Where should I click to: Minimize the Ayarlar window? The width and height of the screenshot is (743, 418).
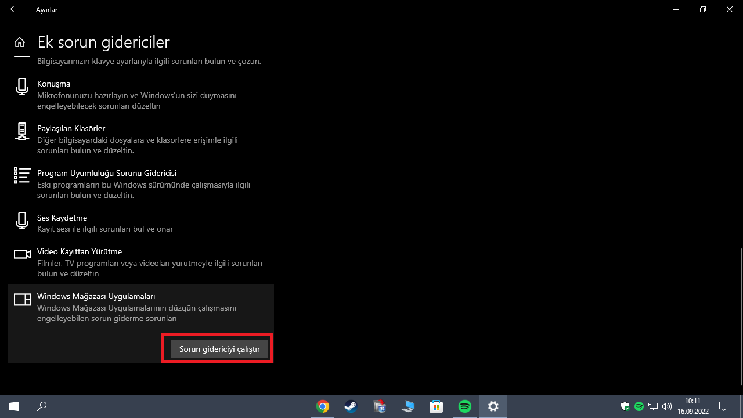click(x=676, y=9)
